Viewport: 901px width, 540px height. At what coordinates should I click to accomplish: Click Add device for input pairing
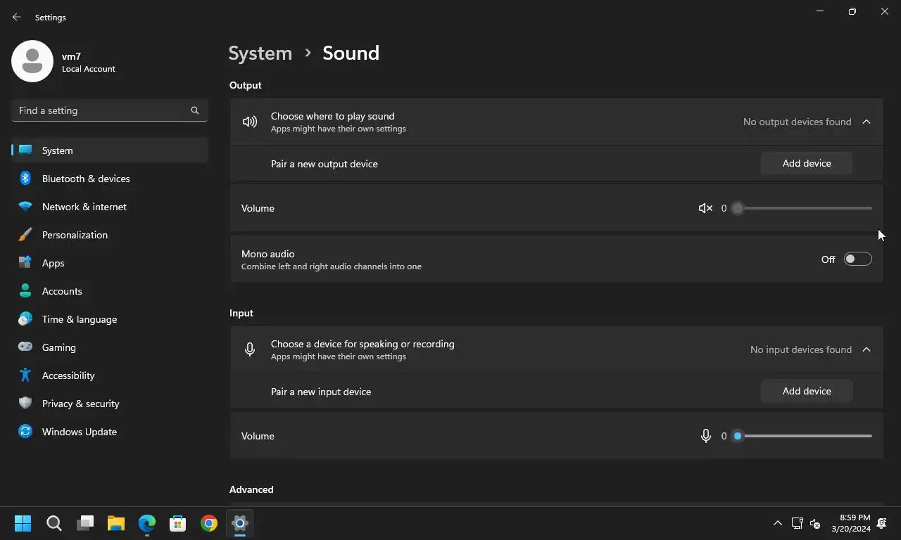click(x=807, y=391)
